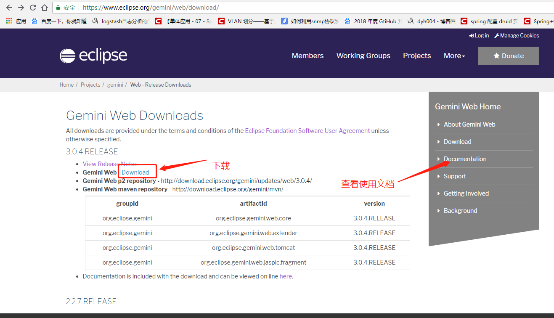Click the Log in link
The image size is (554, 318).
click(479, 36)
